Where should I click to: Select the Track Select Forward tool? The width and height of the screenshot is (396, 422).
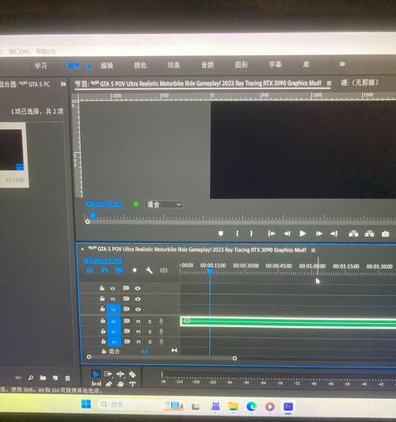(109, 374)
